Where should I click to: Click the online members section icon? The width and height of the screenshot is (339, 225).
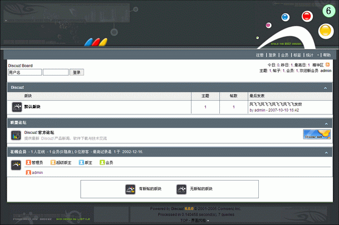click(16, 165)
